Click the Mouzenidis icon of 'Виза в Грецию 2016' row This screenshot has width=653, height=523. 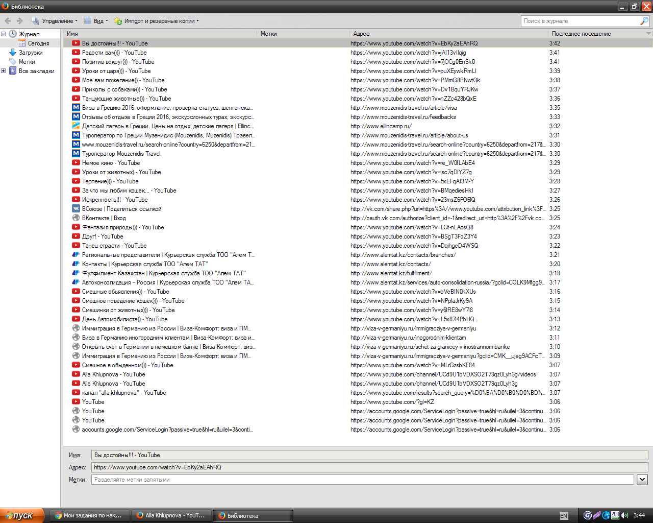(76, 108)
